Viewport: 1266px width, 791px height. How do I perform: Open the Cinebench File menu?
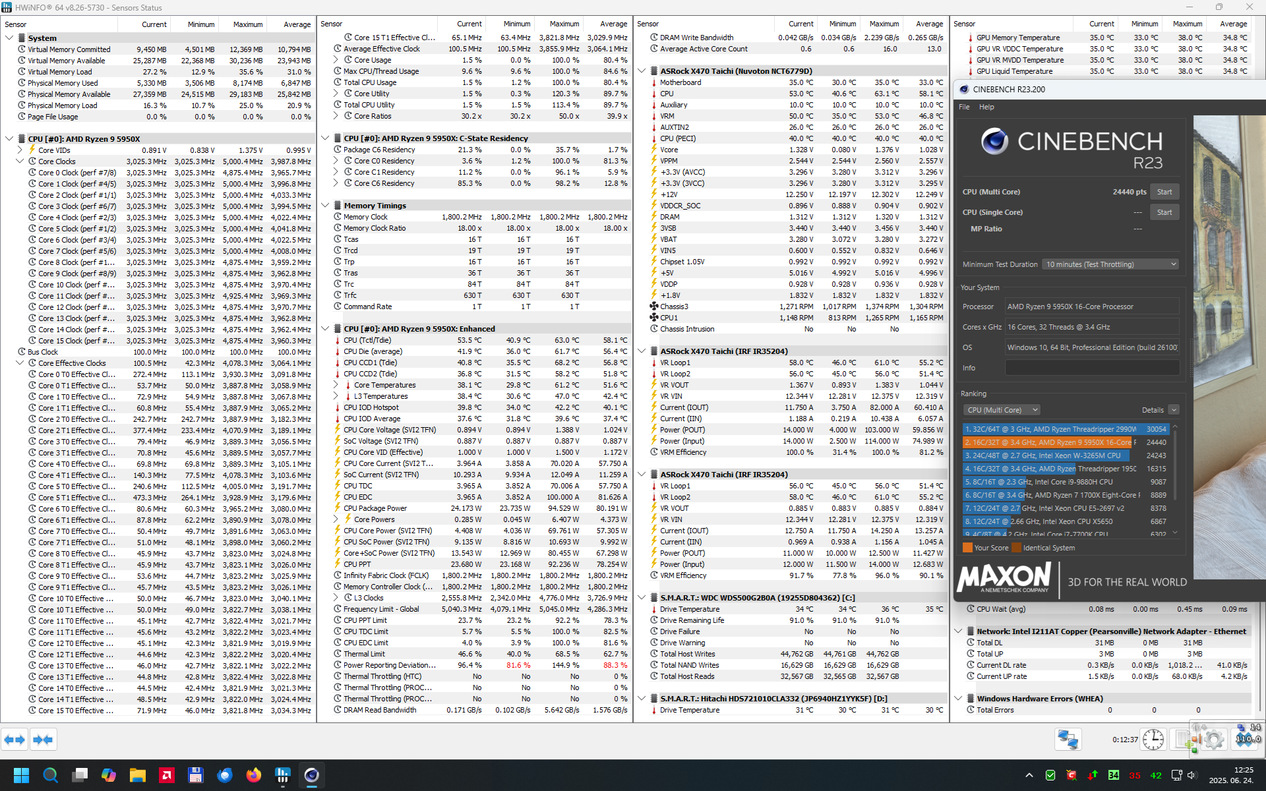point(964,107)
